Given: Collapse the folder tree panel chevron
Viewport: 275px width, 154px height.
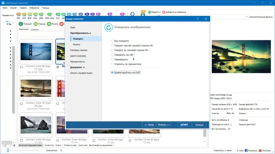Looking at the screenshot, I should [13, 23].
